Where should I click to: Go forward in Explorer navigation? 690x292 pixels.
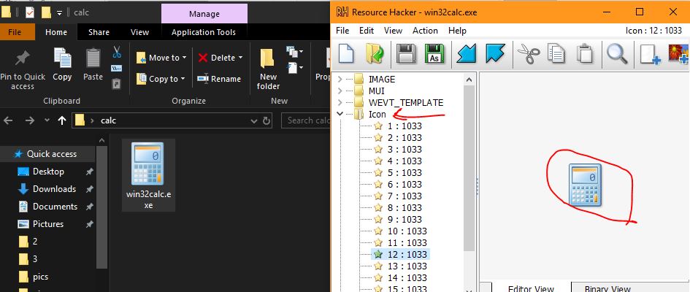click(30, 120)
